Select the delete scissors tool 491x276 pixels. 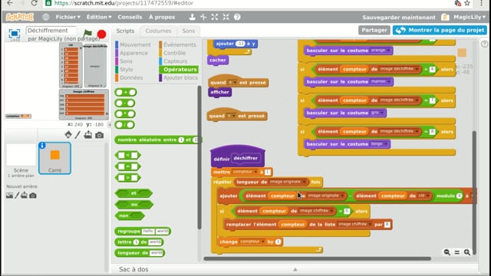203,17
